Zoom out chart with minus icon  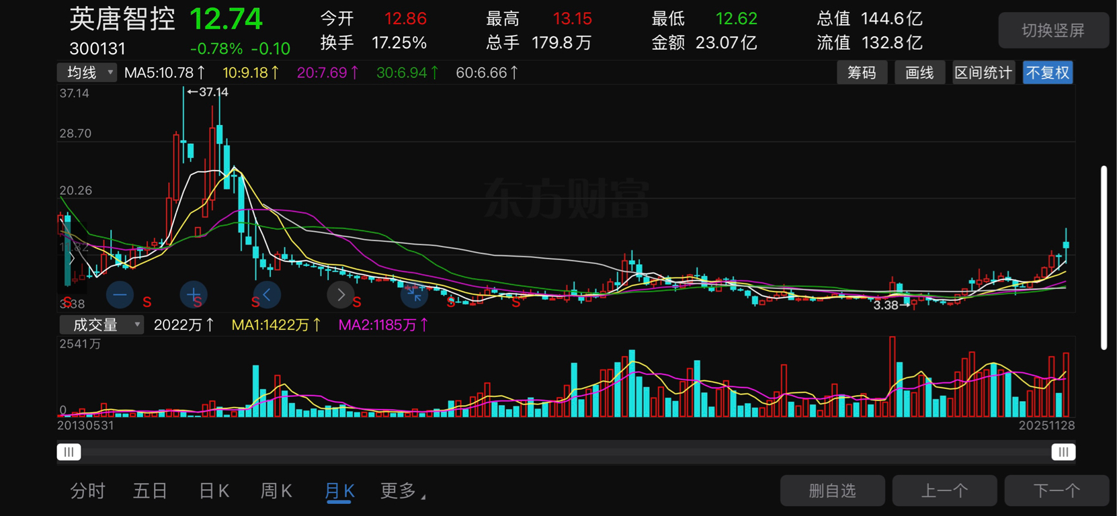[120, 294]
